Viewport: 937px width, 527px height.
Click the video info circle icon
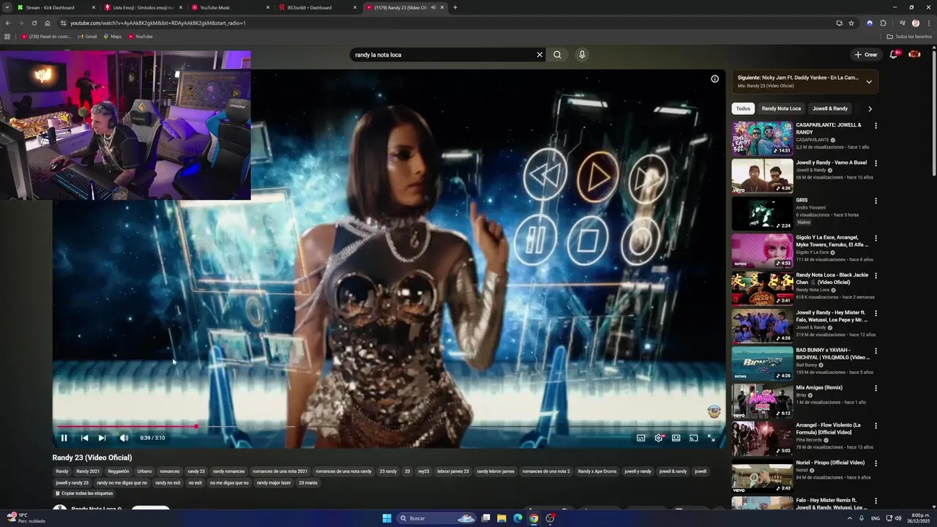click(714, 79)
